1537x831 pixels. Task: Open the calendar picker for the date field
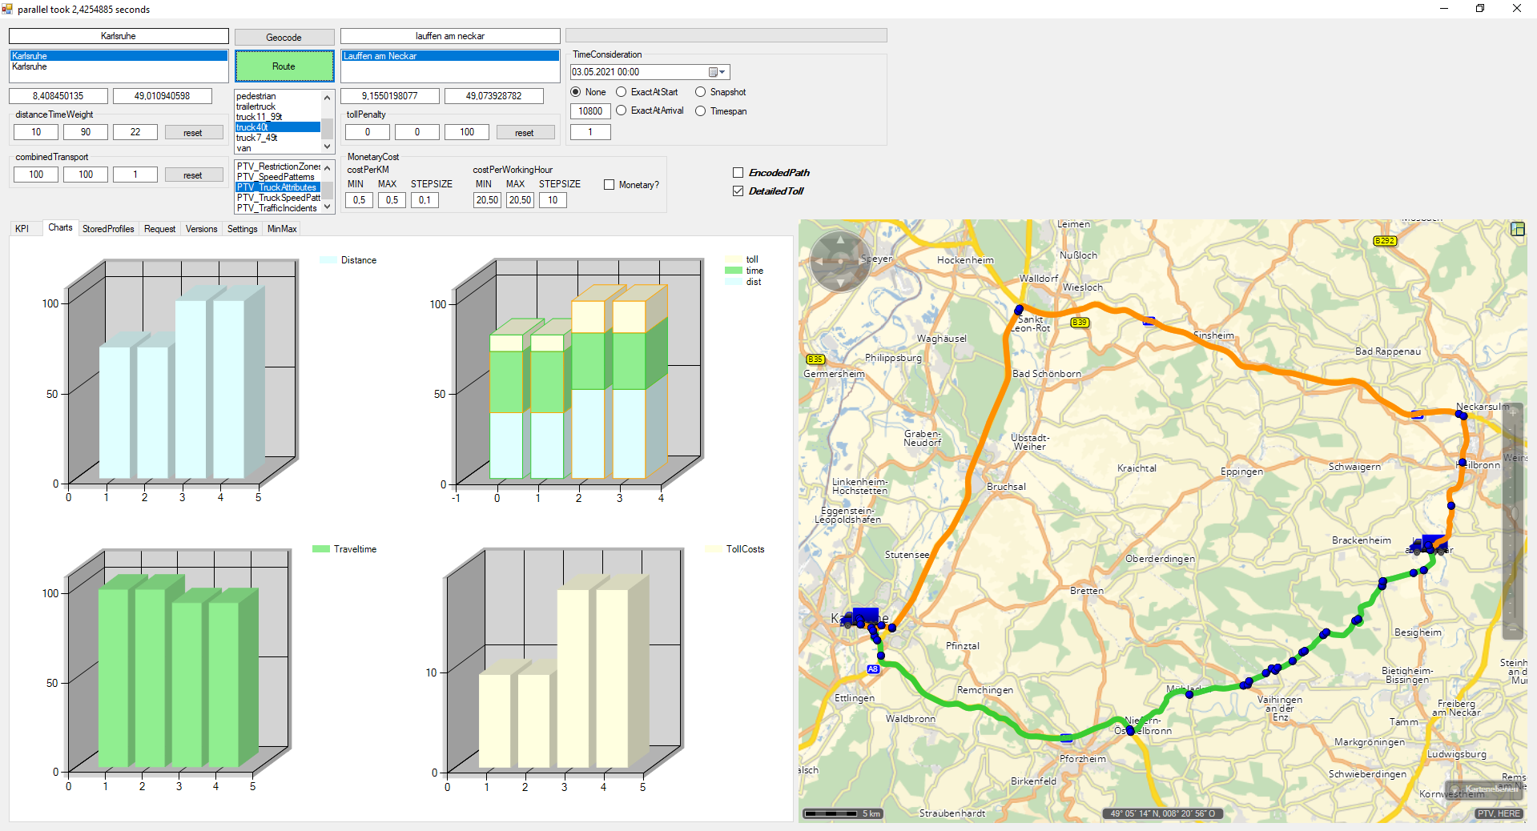[x=716, y=72]
